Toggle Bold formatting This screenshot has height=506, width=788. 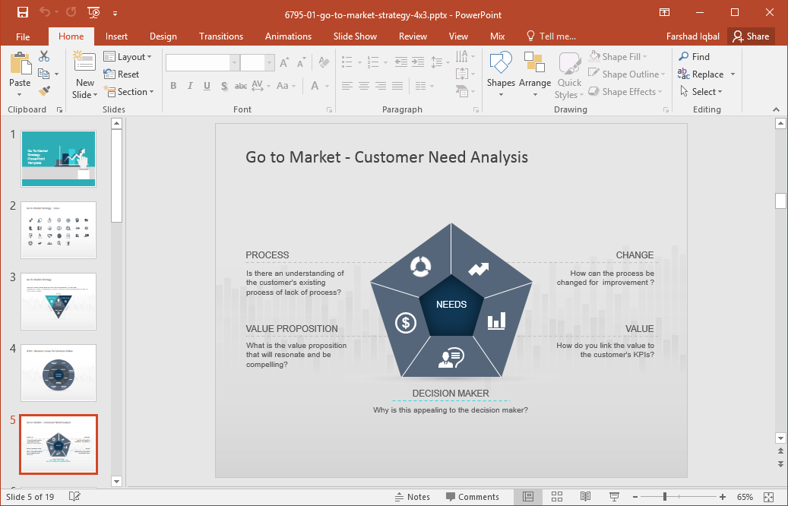click(173, 86)
